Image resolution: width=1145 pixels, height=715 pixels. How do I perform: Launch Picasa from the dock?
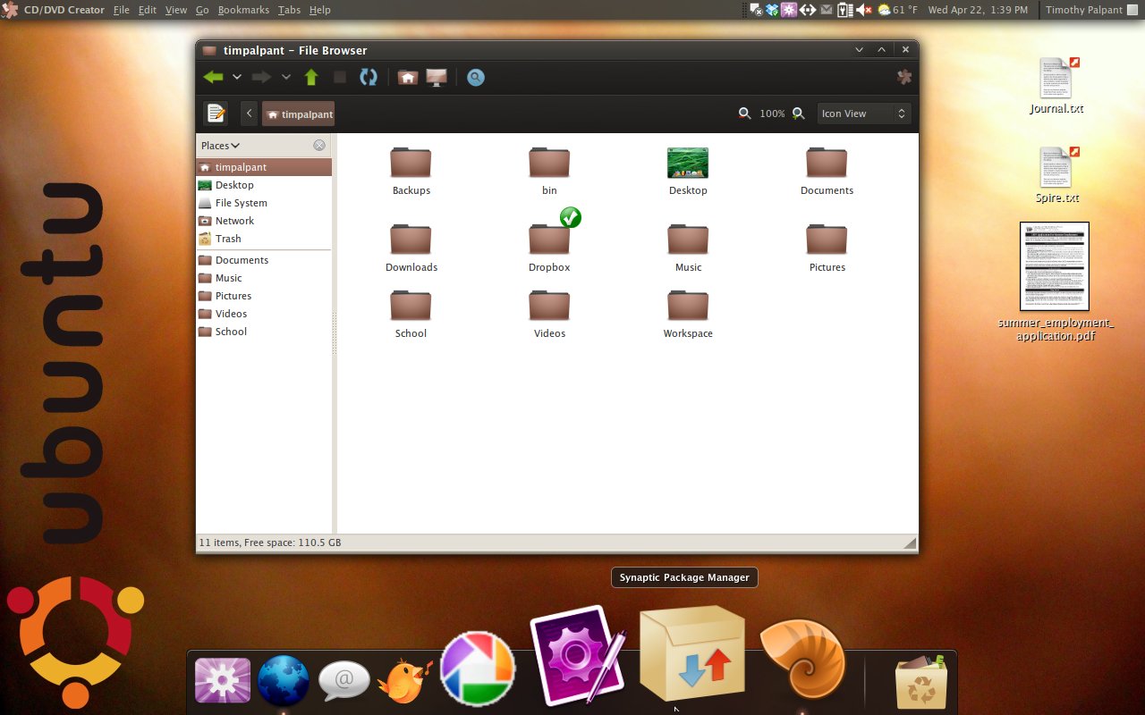pos(478,669)
